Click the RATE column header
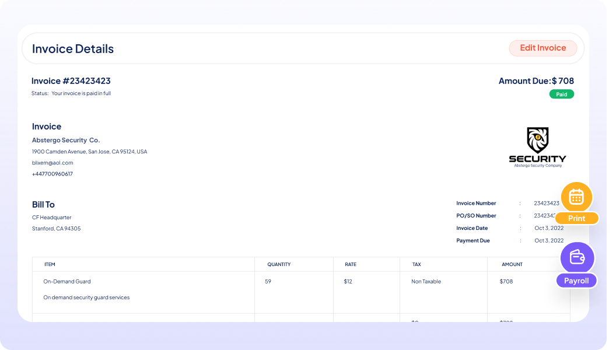Viewport: 616px width, 350px height. pyautogui.click(x=351, y=264)
